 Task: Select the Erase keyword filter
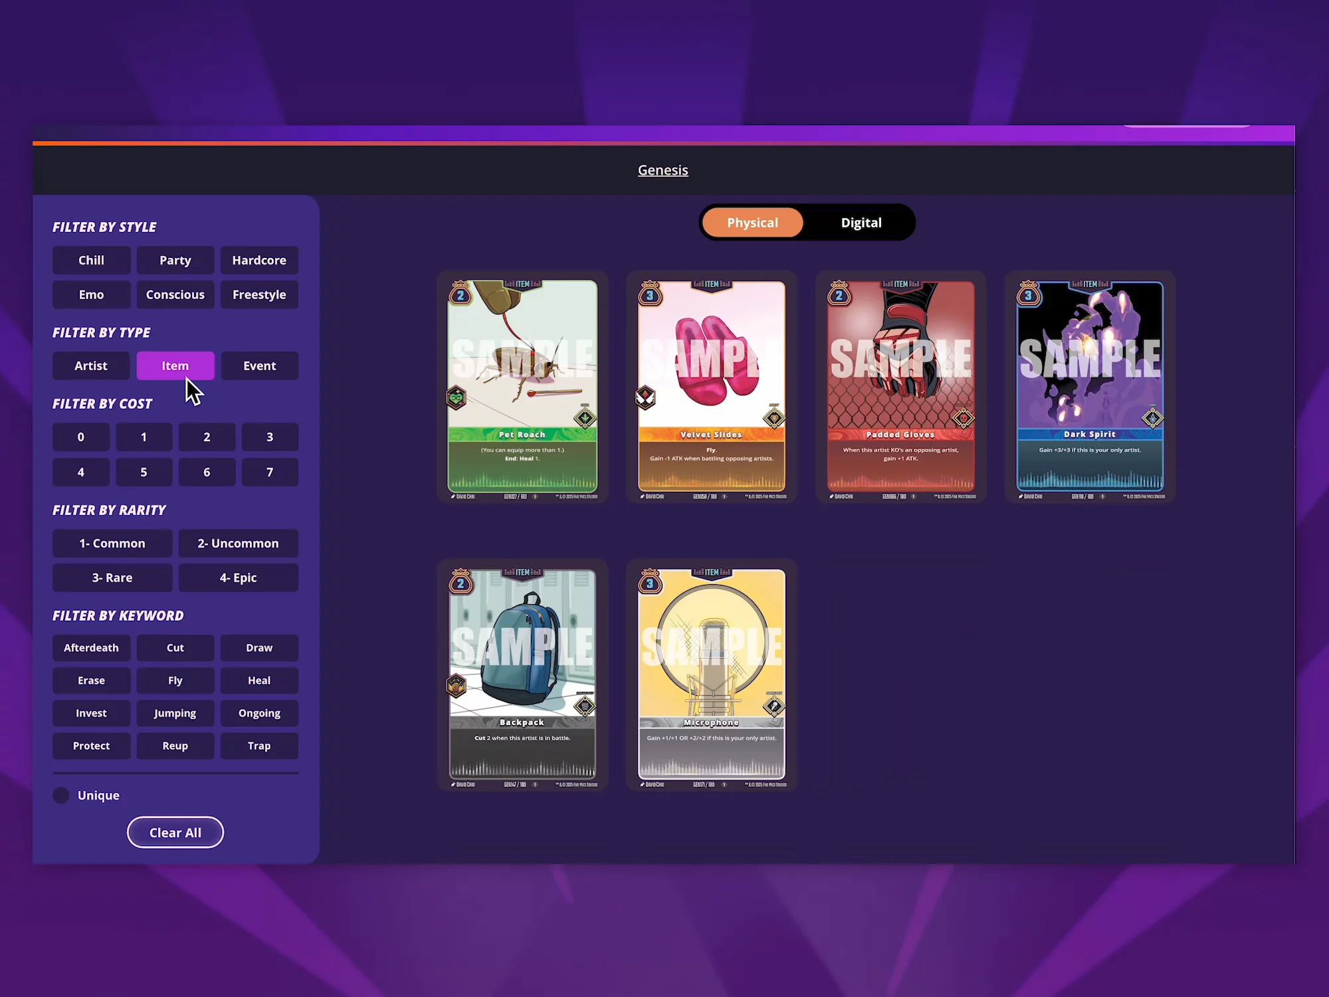click(x=91, y=680)
